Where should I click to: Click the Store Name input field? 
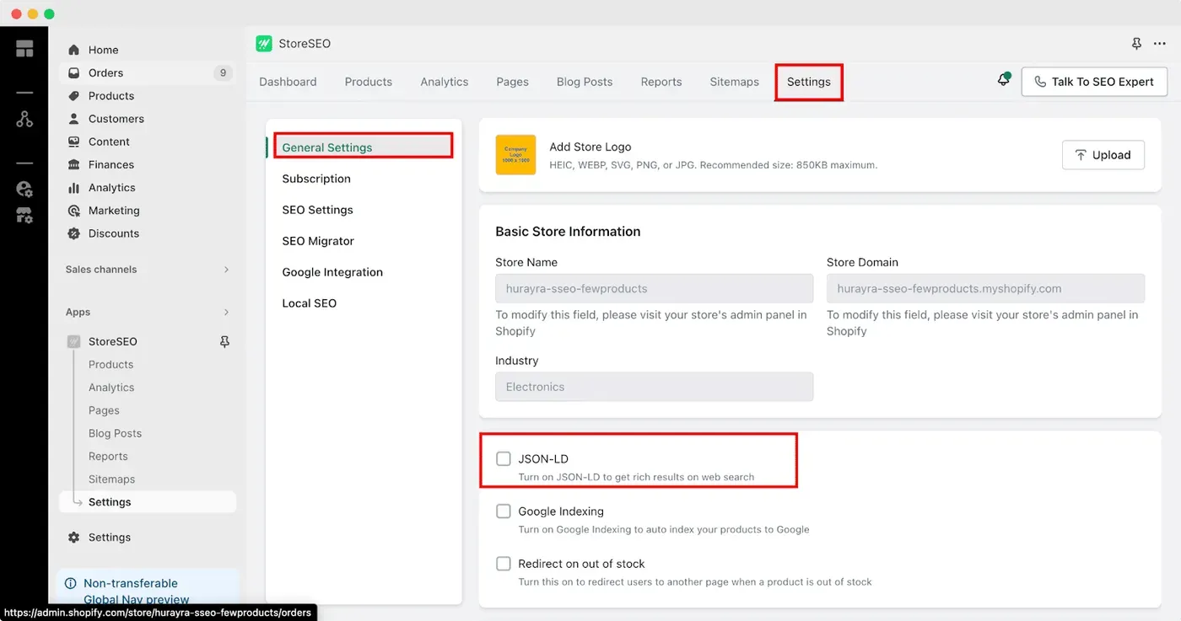tap(655, 288)
